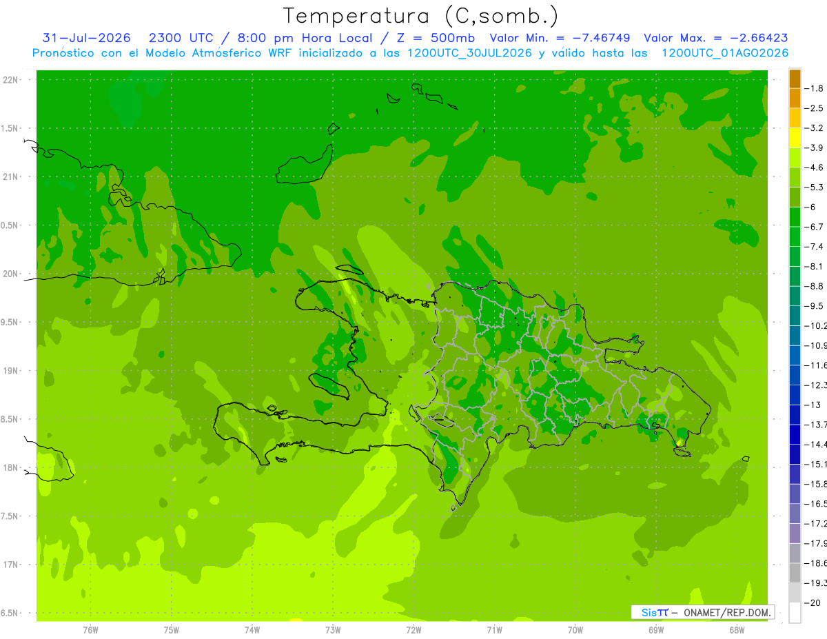Click the "74W" longitude axis label
The image size is (827, 639).
coord(252,630)
